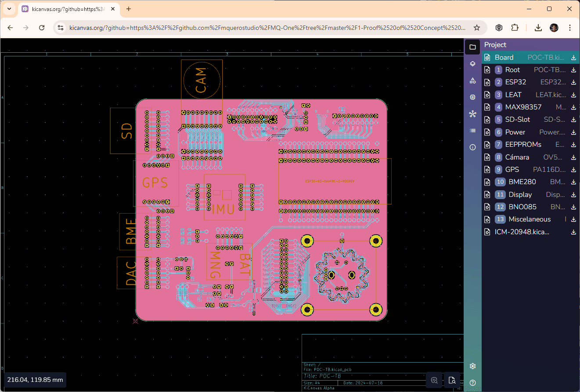The image size is (580, 392).
Task: Click the zoom to selection button
Action: [x=434, y=380]
